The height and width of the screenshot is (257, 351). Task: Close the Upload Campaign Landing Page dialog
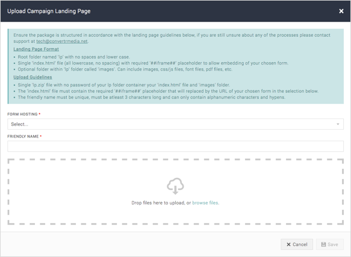[341, 11]
